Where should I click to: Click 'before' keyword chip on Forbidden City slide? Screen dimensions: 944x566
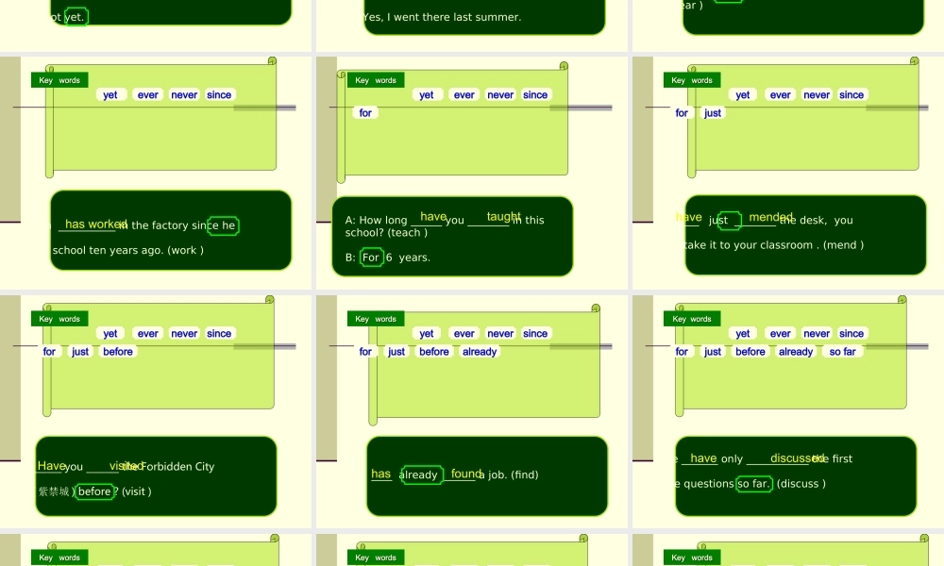point(118,352)
